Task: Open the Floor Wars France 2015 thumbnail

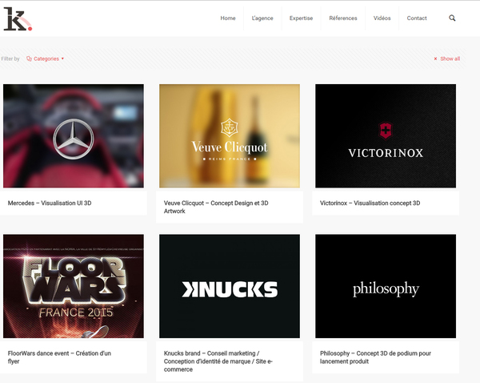Action: 74,286
